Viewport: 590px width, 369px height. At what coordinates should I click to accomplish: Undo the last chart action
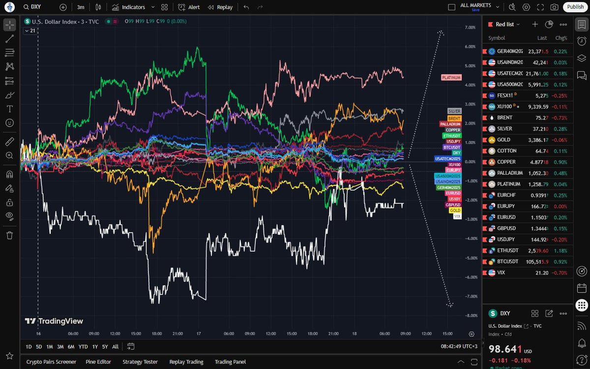(246, 7)
